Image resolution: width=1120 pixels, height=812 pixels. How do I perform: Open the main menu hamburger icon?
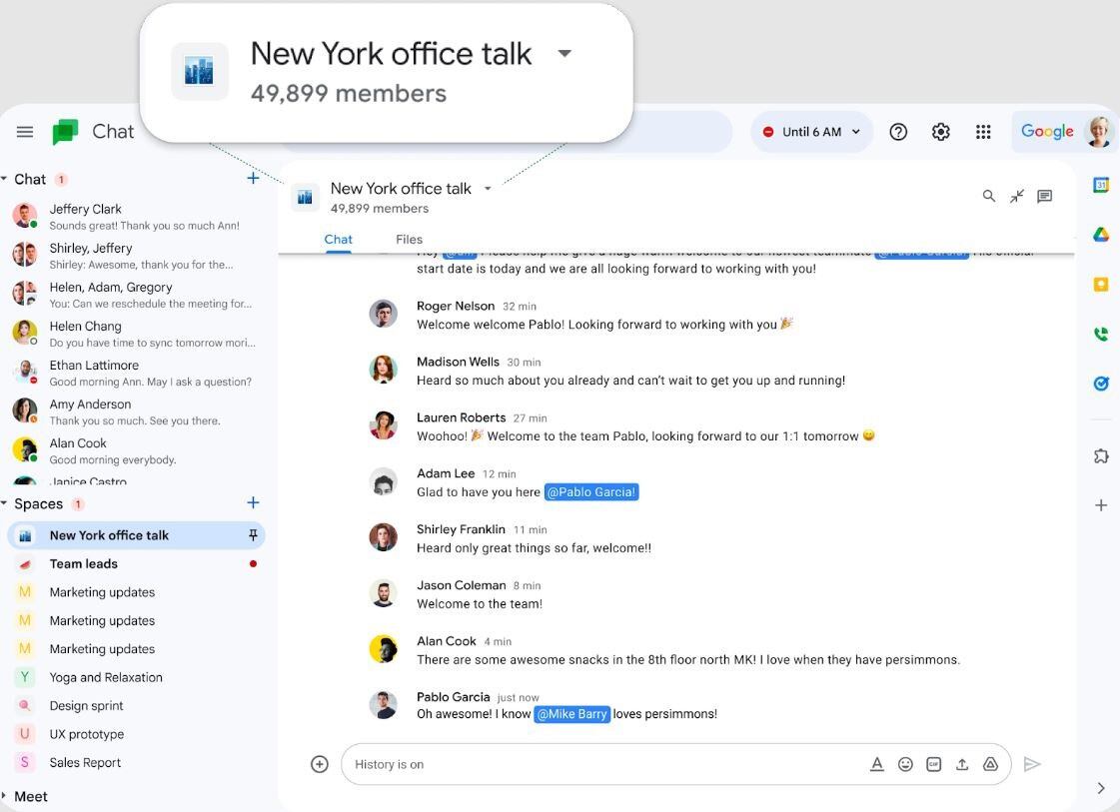[x=25, y=132]
